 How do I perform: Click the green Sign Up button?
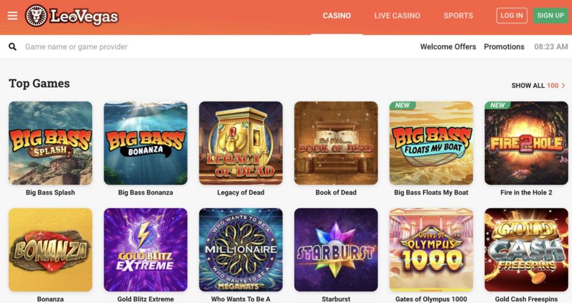pyautogui.click(x=550, y=16)
